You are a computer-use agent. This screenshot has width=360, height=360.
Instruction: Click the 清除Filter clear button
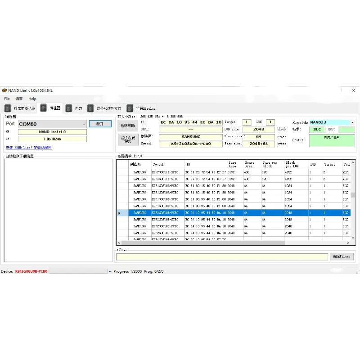342,256
